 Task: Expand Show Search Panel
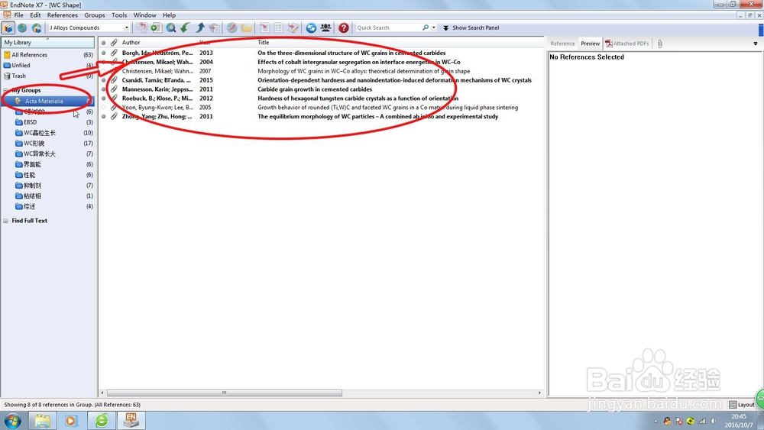[x=471, y=27]
